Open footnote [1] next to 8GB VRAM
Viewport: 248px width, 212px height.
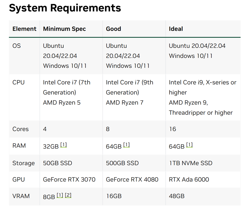tap(60, 195)
